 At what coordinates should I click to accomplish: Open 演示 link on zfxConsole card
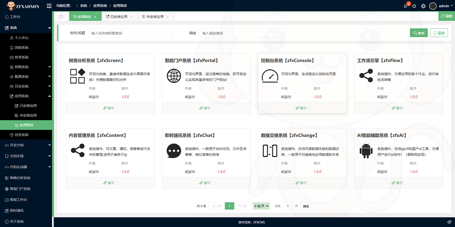[x=301, y=108]
